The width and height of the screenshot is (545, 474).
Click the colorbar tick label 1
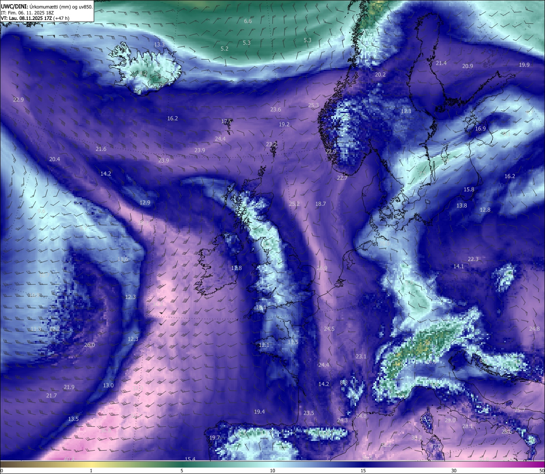91,471
